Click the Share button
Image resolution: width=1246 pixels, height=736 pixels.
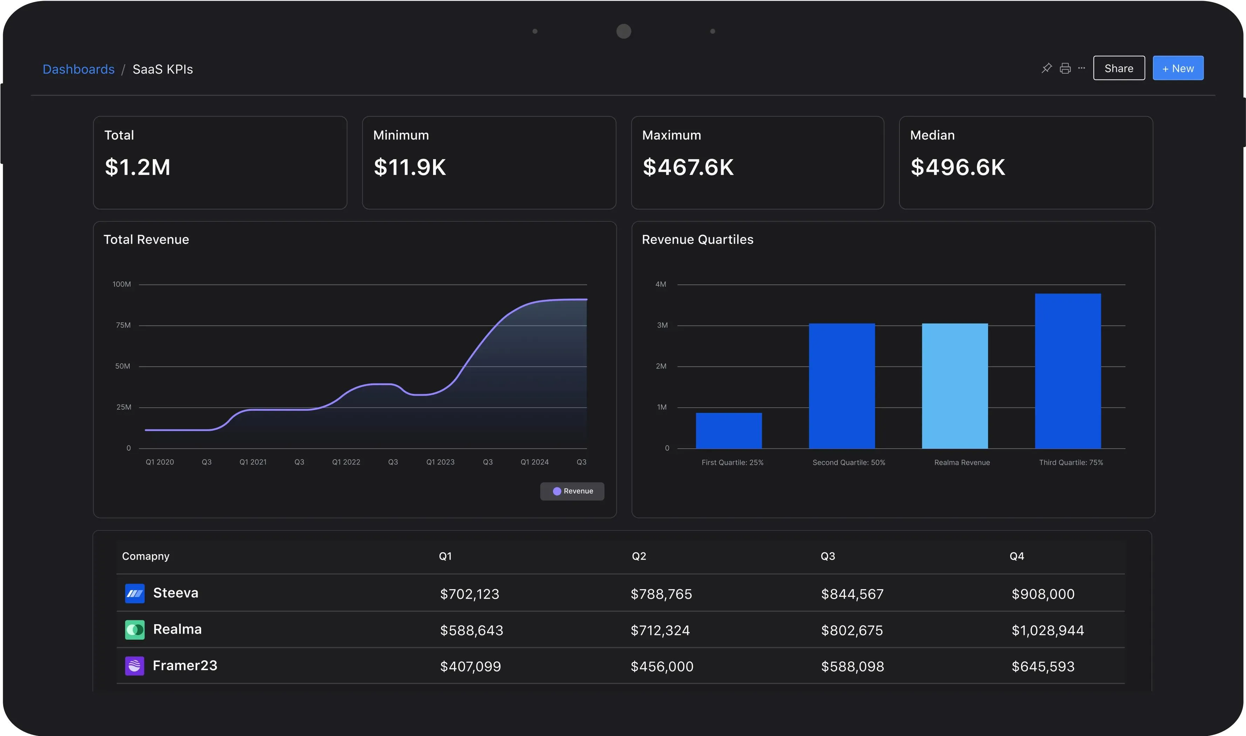click(x=1118, y=68)
